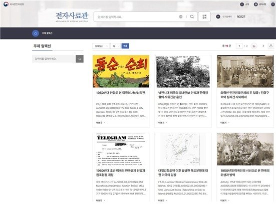
Task: Click the 국사편찬위원회 emblem logo
Action: pyautogui.click(x=14, y=4)
